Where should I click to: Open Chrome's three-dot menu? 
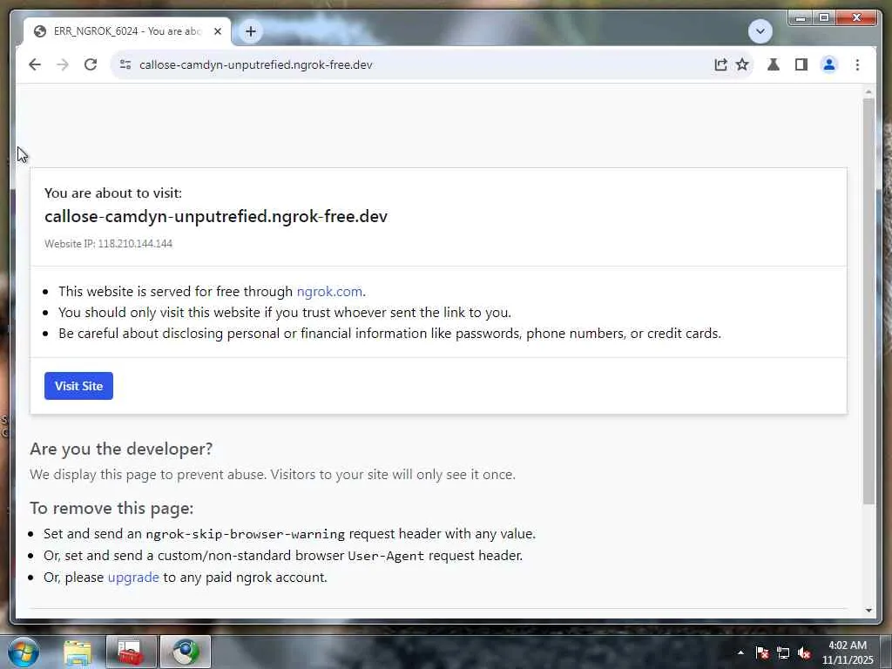857,64
